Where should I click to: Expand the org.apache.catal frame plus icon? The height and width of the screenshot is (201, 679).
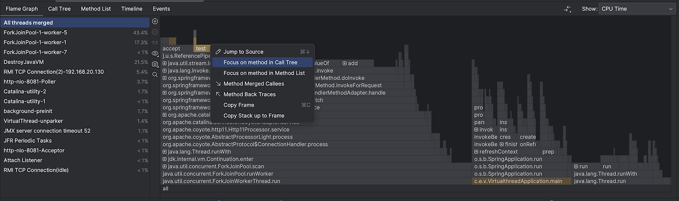pyautogui.click(x=165, y=115)
